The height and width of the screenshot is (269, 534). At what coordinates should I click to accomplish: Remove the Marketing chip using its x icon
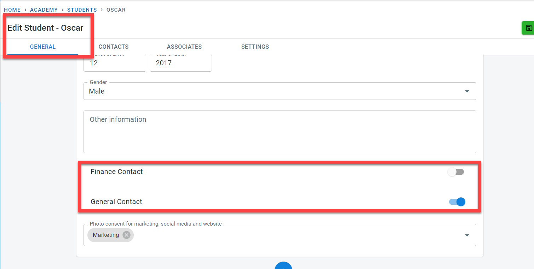click(126, 235)
